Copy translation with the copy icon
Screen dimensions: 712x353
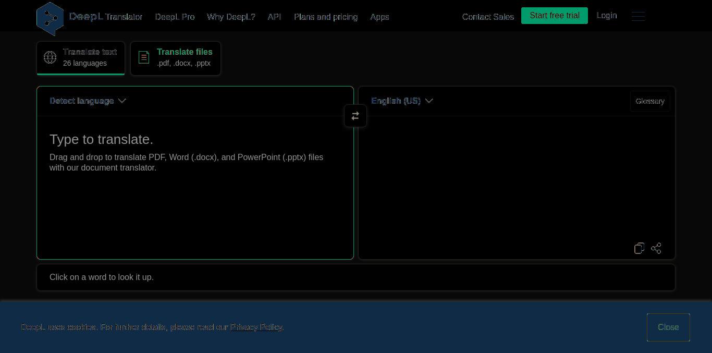pos(640,248)
